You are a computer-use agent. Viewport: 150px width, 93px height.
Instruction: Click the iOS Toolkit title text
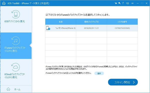(x=28, y=3)
